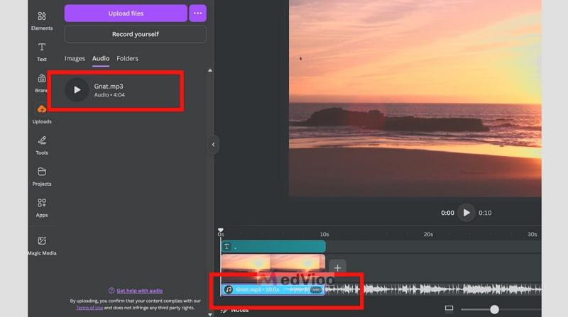This screenshot has width=568, height=317.
Task: Open Get help with audio link
Action: [x=139, y=291]
